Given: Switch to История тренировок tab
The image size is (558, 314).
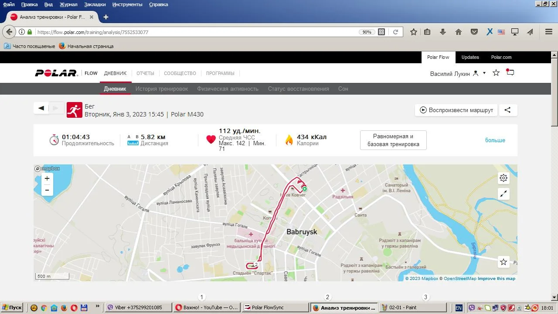Looking at the screenshot, I should tap(162, 89).
